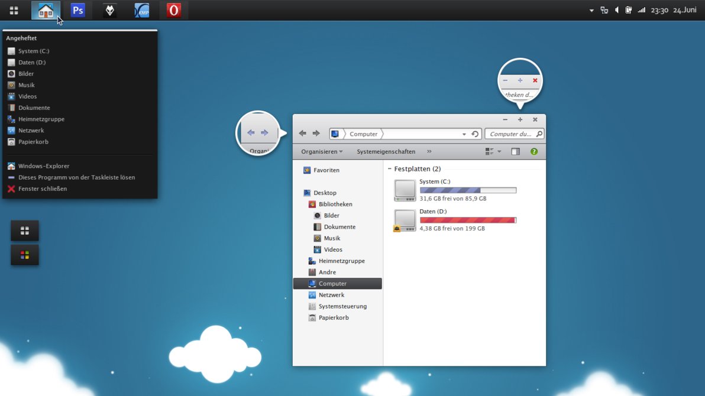
Task: Select Fenster schließen in jump list
Action: [x=42, y=189]
